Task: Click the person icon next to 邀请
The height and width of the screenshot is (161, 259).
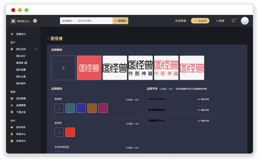Action: [x=217, y=21]
